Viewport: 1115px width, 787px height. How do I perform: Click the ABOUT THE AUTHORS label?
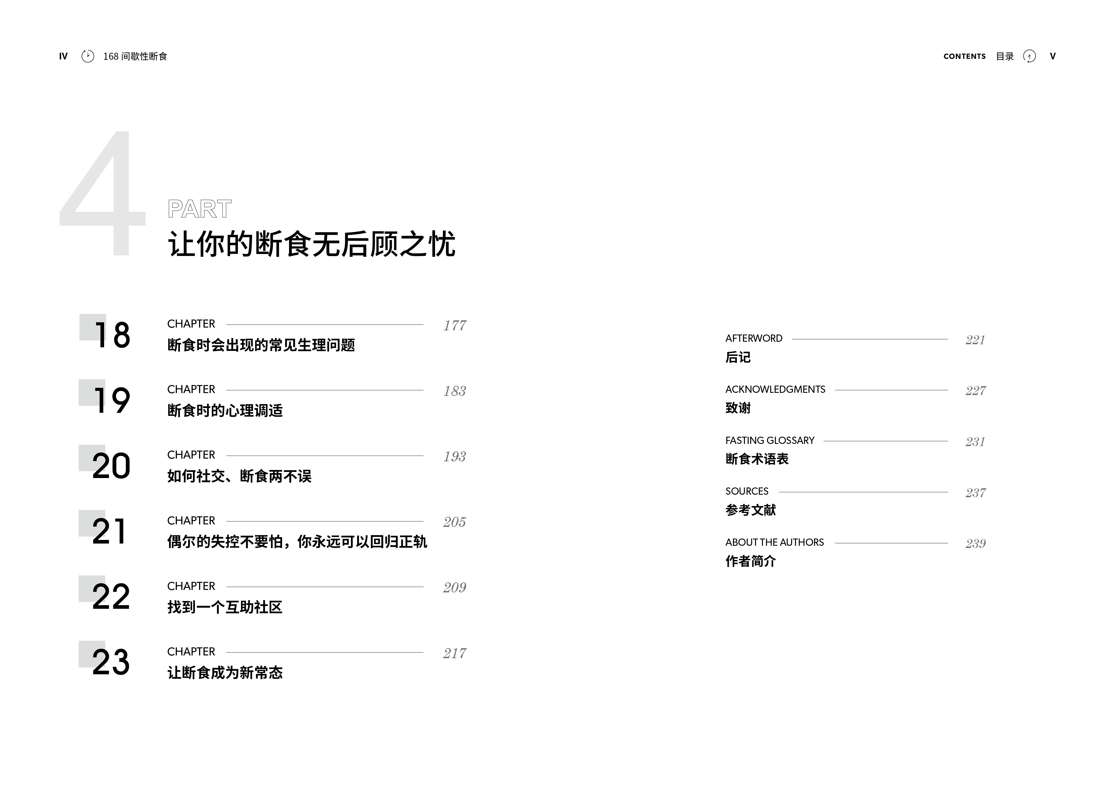[775, 542]
